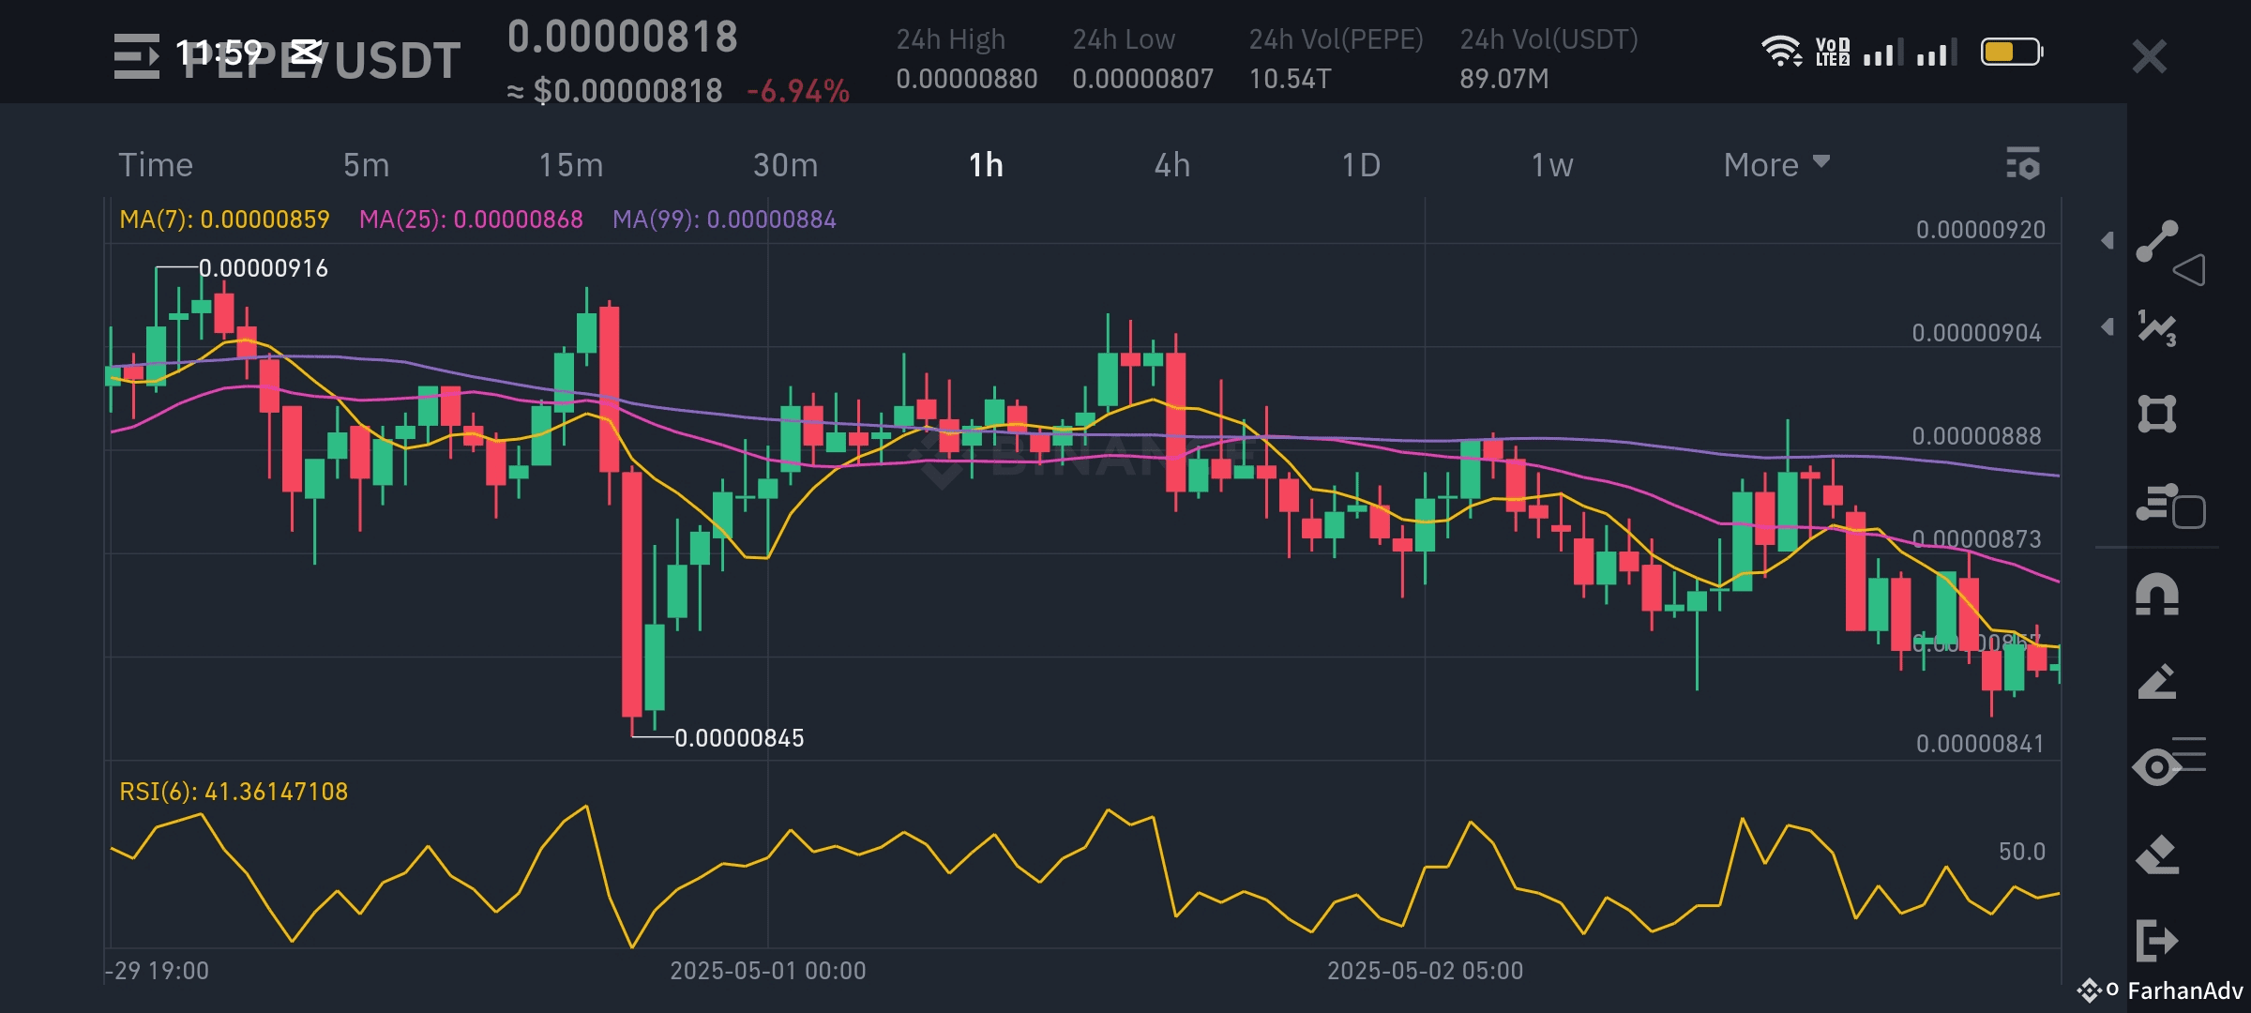This screenshot has width=2251, height=1013.
Task: Toggle the continuous drawing pencil mode
Action: [2156, 682]
